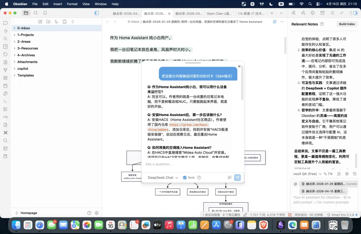Close the quick ask popup
Image resolution: width=361 pixels, height=234 pixels.
[239, 66]
